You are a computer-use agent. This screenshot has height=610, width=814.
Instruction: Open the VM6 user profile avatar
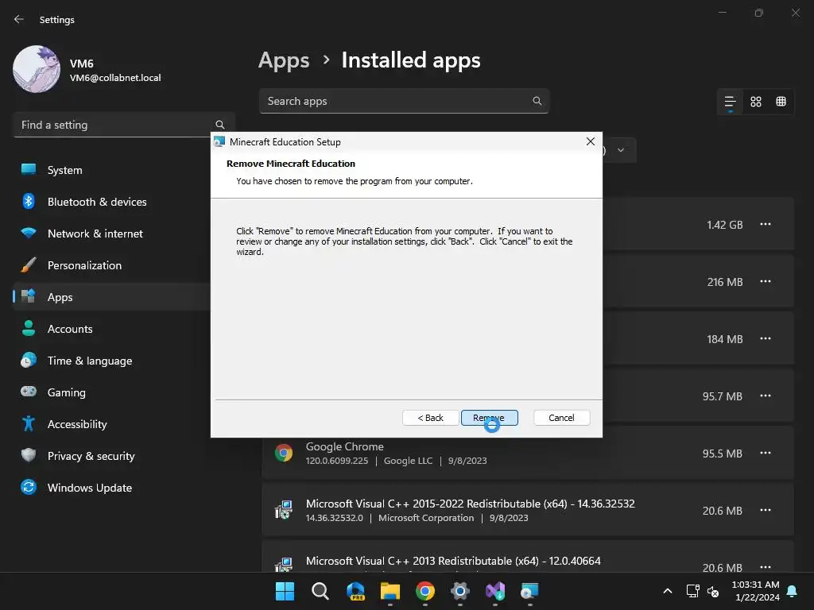pos(37,69)
